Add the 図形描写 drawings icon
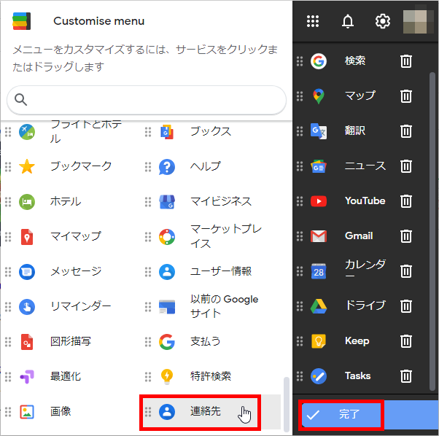Image resolution: width=439 pixels, height=436 pixels. tap(27, 342)
